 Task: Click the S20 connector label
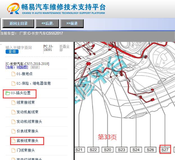[108, 150]
